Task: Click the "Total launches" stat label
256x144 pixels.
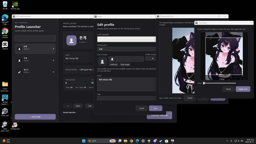Action: point(70,80)
